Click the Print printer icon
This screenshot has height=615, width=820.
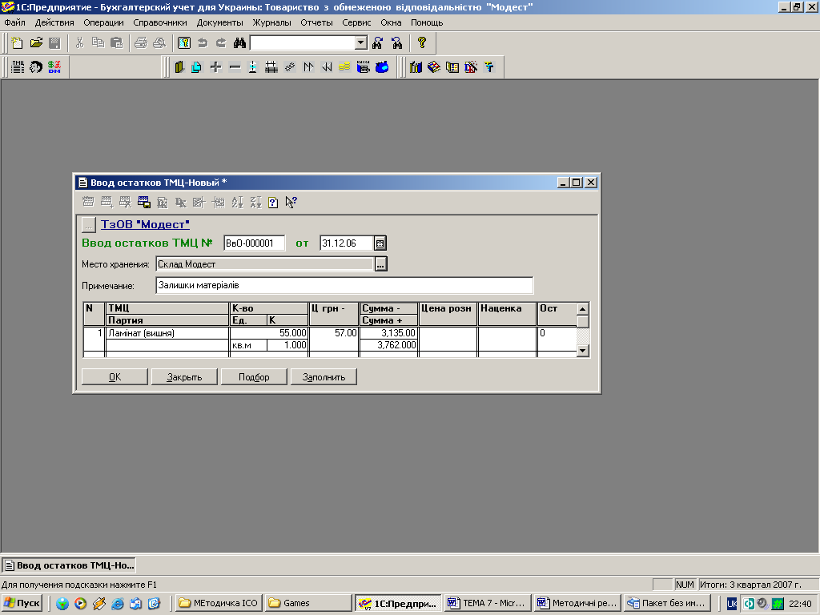[x=141, y=43]
